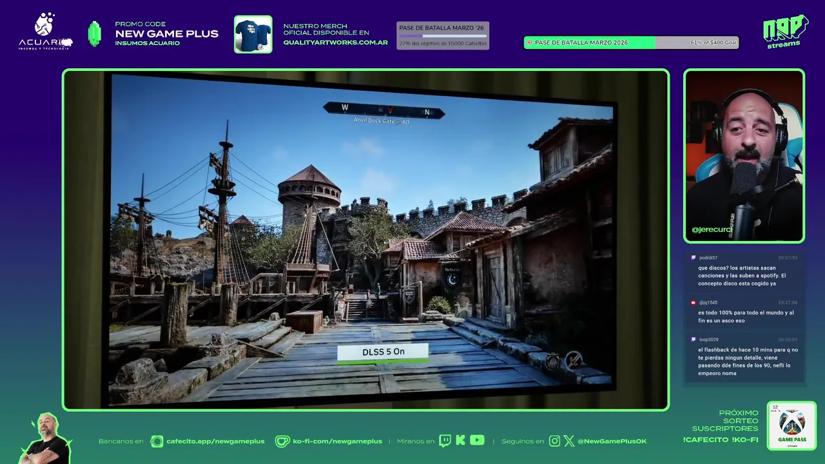Click the '27% del objetivo de 15000 Cafecitos' text
The width and height of the screenshot is (825, 464).
pyautogui.click(x=443, y=43)
